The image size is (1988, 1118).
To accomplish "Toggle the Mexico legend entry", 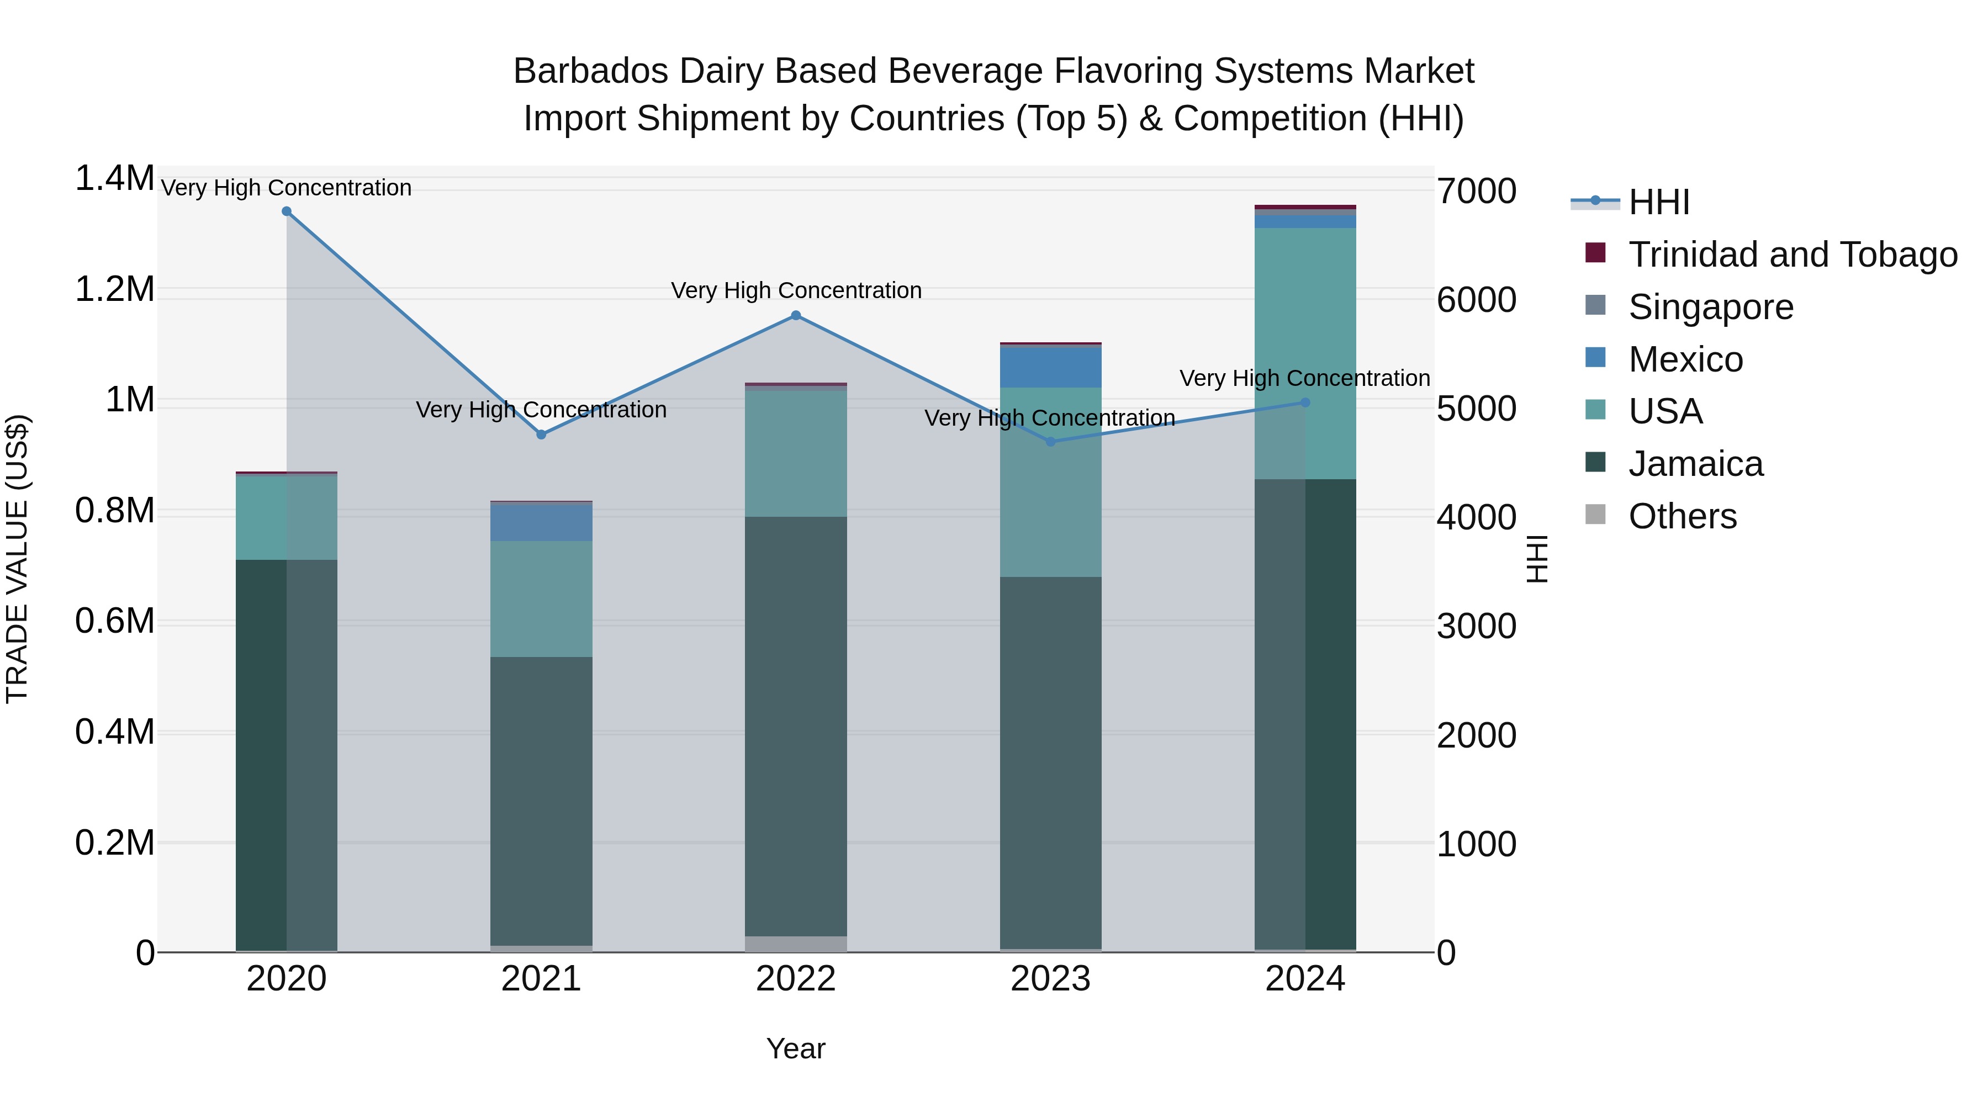I will coord(1663,359).
